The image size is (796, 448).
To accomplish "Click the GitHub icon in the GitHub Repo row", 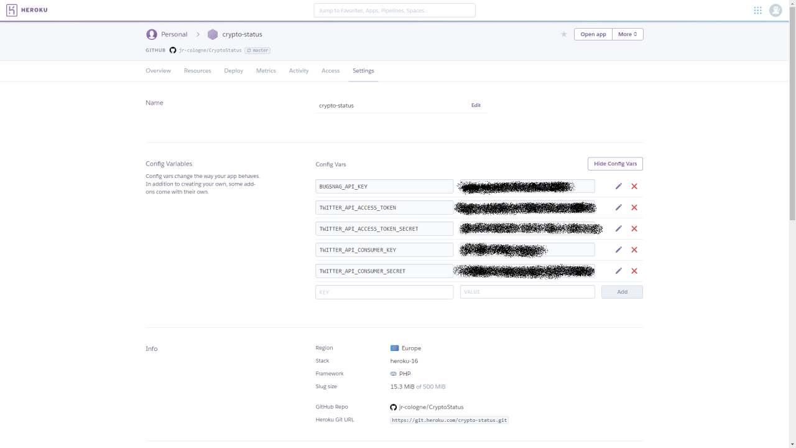I will point(393,407).
